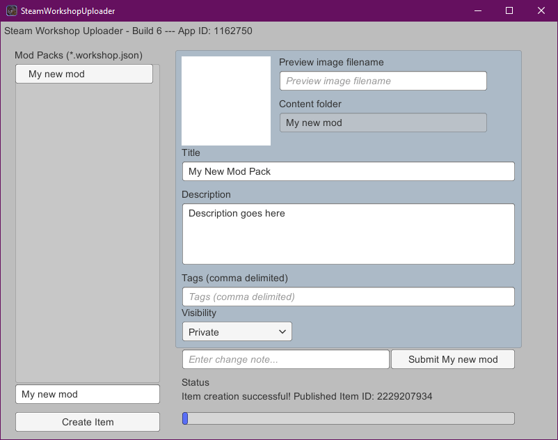Click the Create Item button
Screen dimensions: 558x440
88,422
